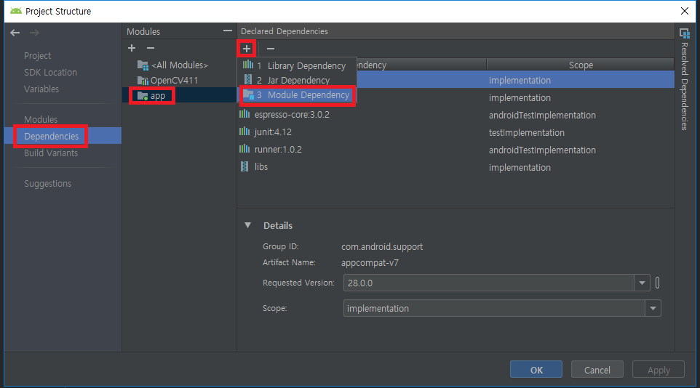Collapse the Details section triangle
This screenshot has width=700, height=388.
(x=248, y=225)
